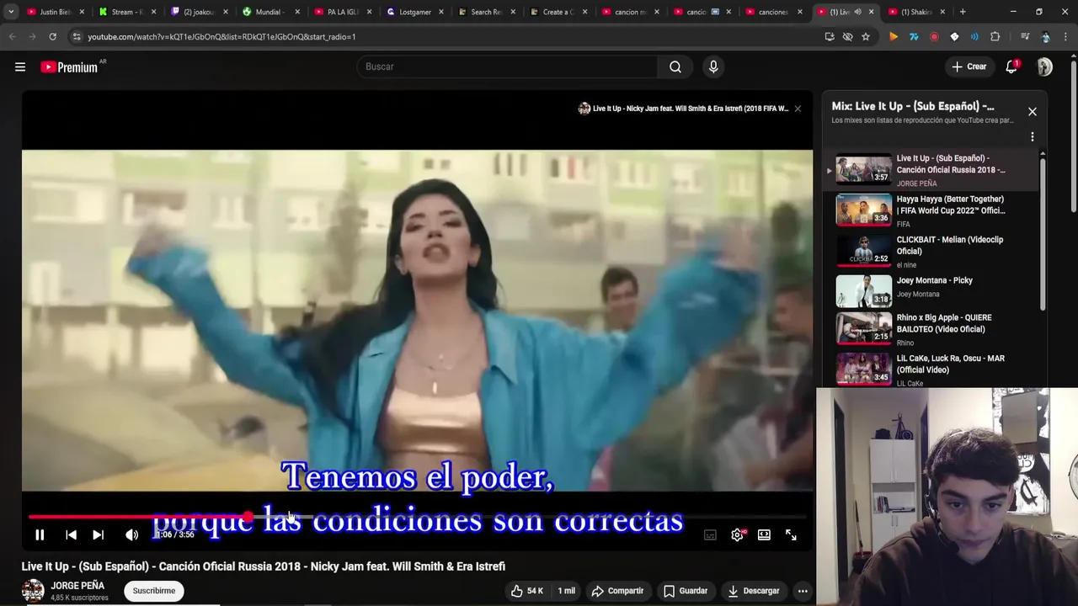Open the Chrome profile avatar
1078x606 pixels.
click(1045, 37)
